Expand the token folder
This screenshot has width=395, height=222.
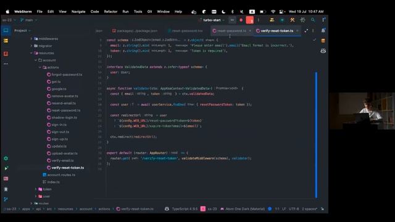click(36, 189)
